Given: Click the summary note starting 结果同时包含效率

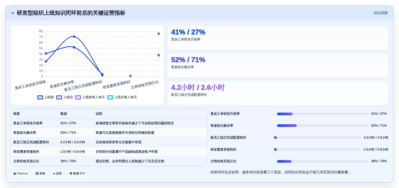Looking at the screenshot, I should coord(281,172).
